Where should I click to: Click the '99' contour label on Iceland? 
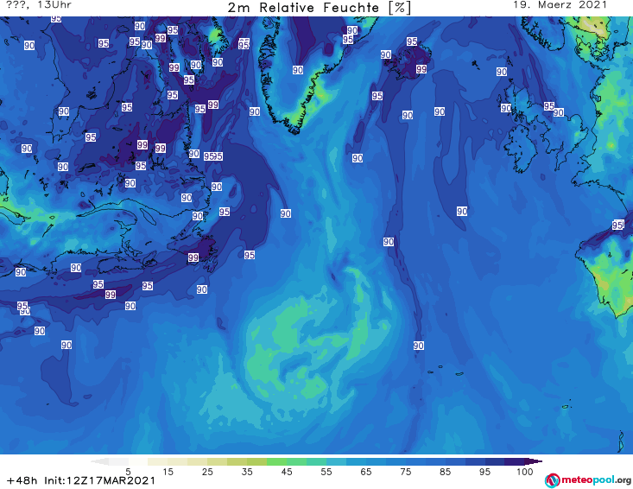tap(421, 69)
